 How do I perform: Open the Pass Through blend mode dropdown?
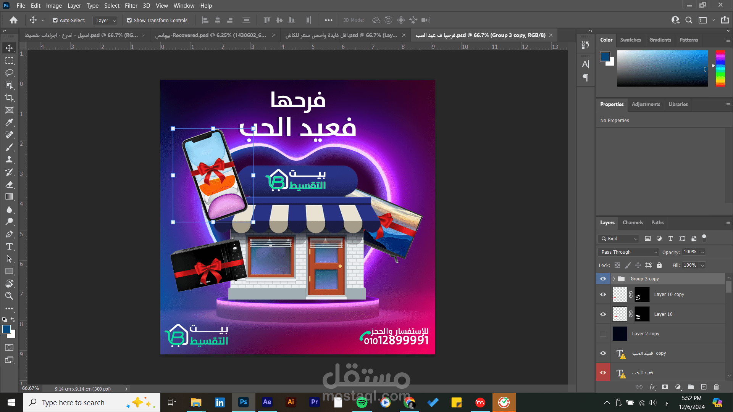628,252
